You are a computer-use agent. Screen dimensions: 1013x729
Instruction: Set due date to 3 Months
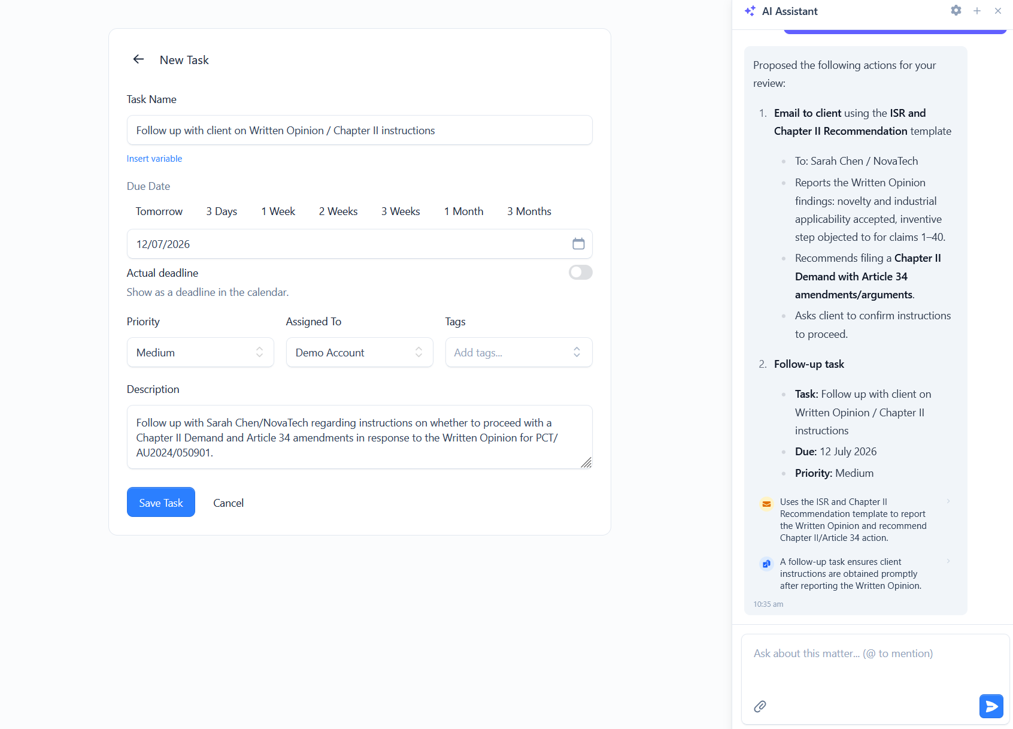pos(529,211)
